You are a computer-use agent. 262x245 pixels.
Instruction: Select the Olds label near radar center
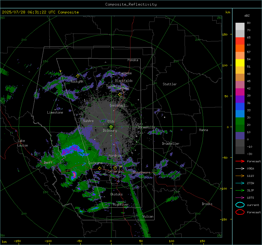[x=111, y=121]
